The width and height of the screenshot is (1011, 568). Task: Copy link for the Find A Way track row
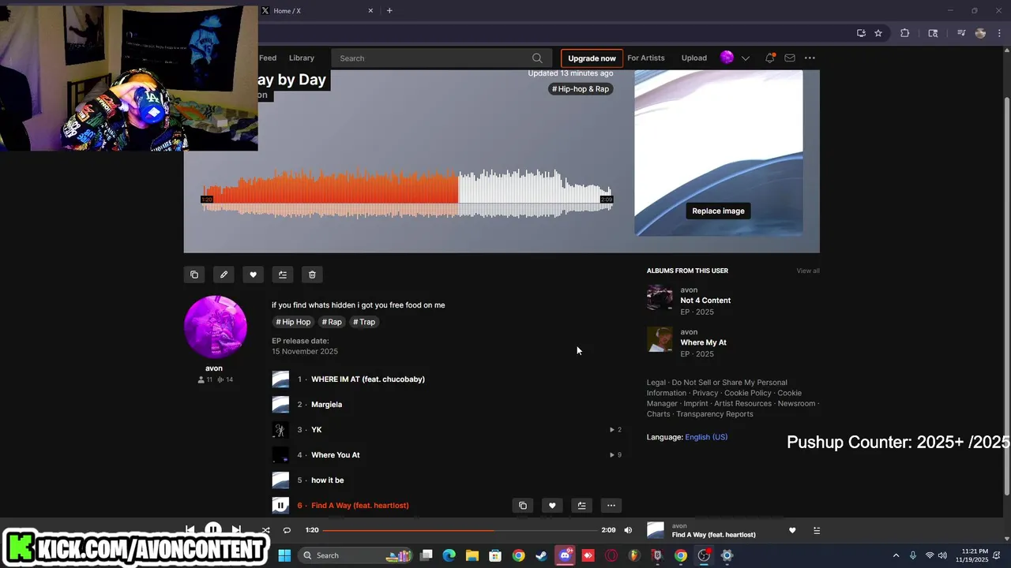click(x=522, y=506)
